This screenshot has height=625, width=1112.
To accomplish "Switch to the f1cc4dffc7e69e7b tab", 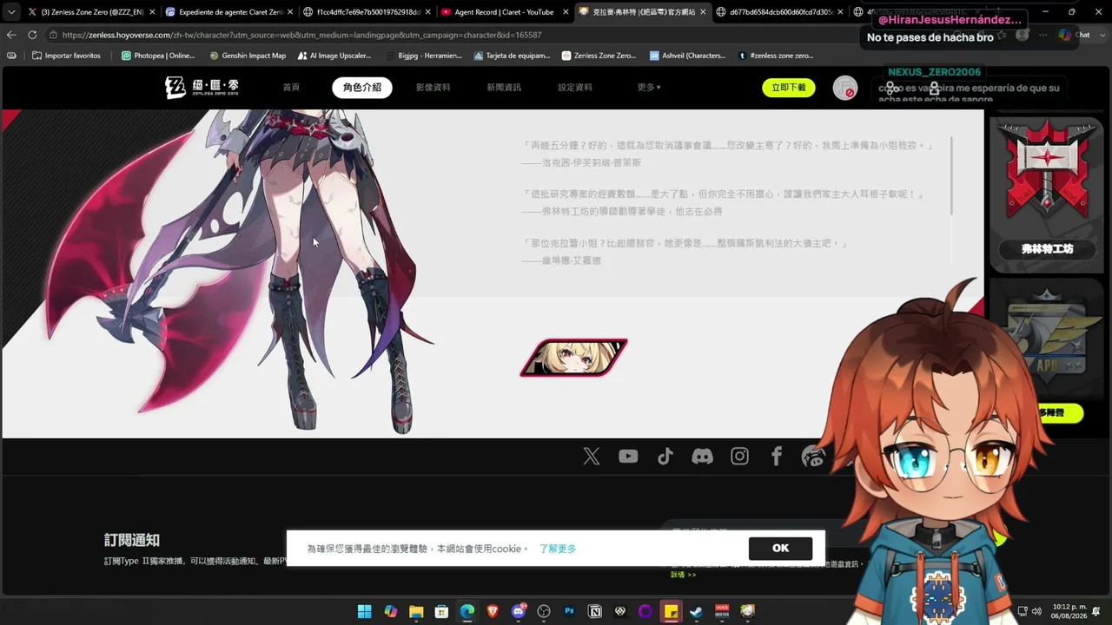I will pyautogui.click(x=365, y=12).
